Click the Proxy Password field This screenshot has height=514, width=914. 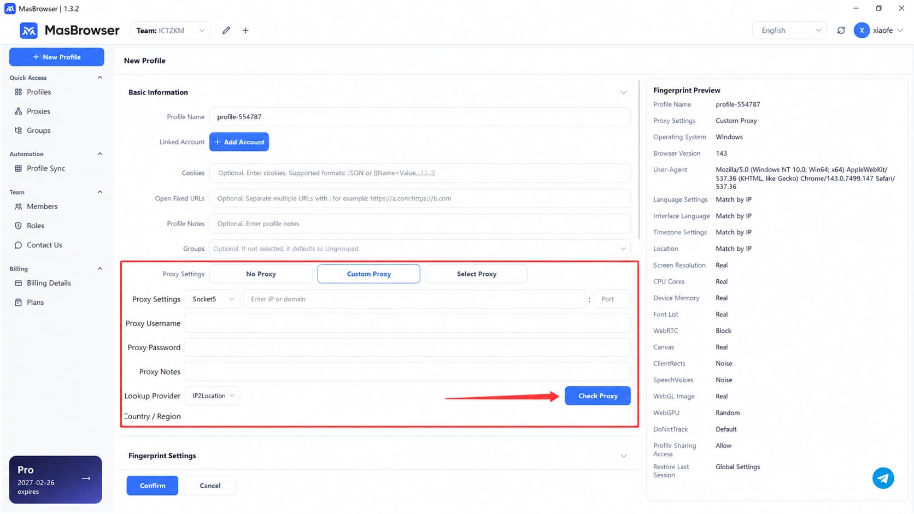pos(407,347)
